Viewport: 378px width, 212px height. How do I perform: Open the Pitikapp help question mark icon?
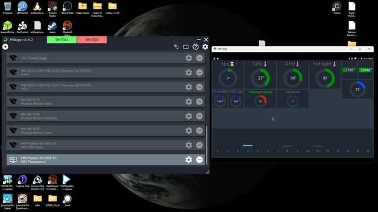tap(195, 47)
